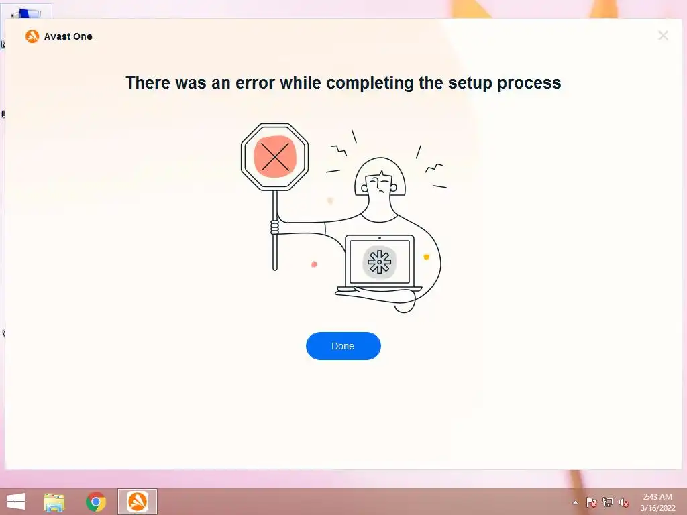Expand the hidden system tray icons arrow
The height and width of the screenshot is (515, 687).
click(x=575, y=502)
